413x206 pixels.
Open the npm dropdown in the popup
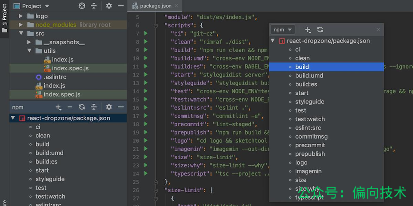point(283,30)
